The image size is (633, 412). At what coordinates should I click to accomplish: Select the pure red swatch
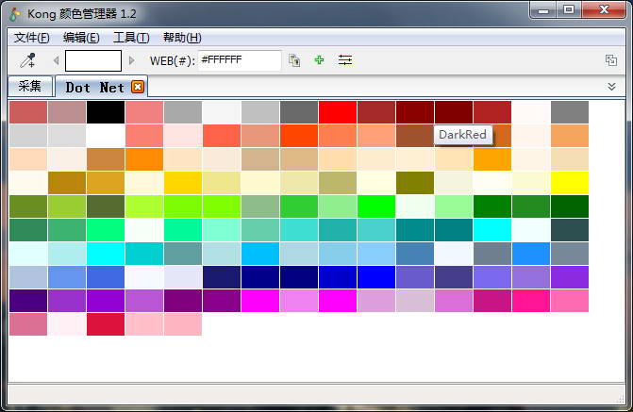click(x=338, y=112)
